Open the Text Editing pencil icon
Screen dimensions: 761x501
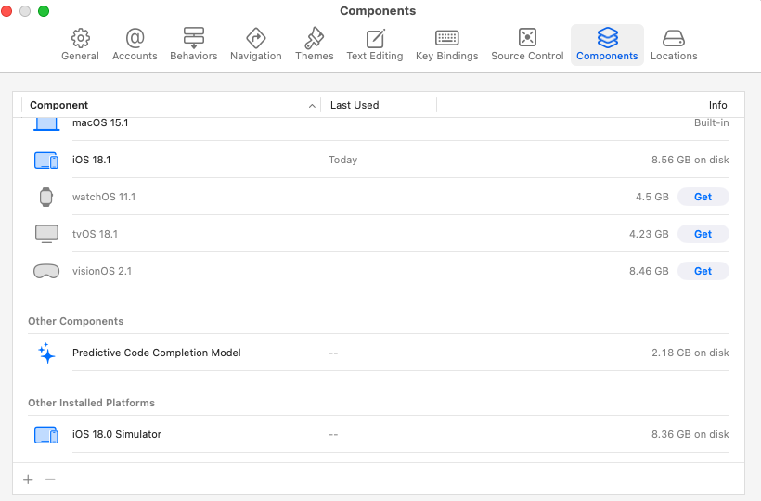coord(375,38)
